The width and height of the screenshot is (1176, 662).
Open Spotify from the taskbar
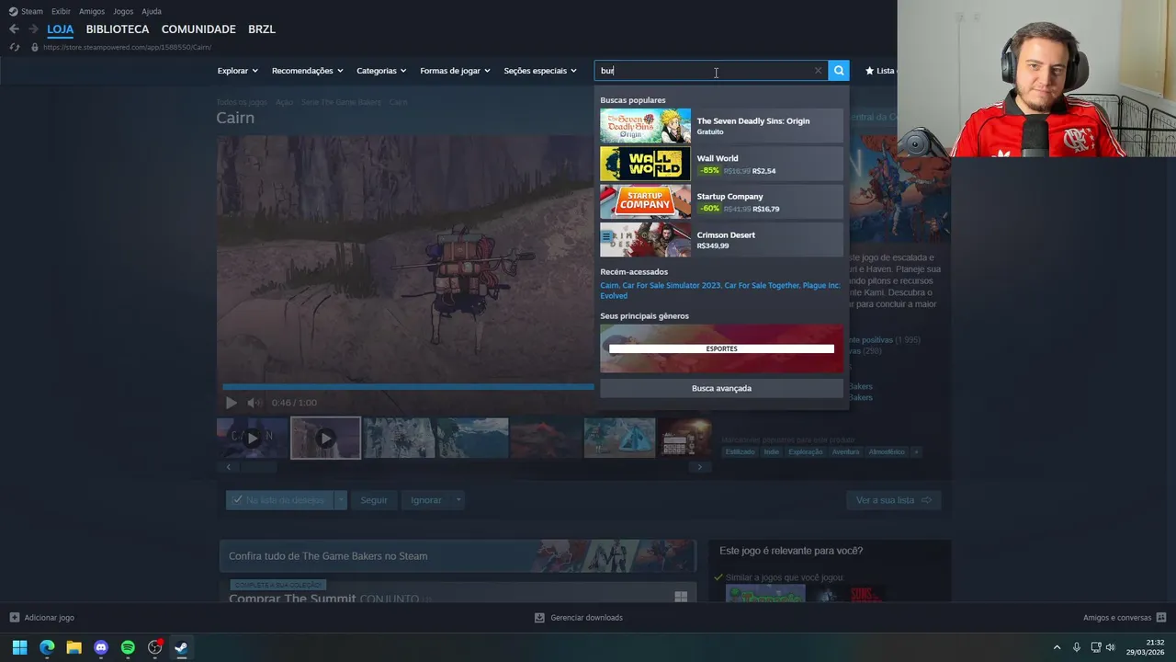128,647
